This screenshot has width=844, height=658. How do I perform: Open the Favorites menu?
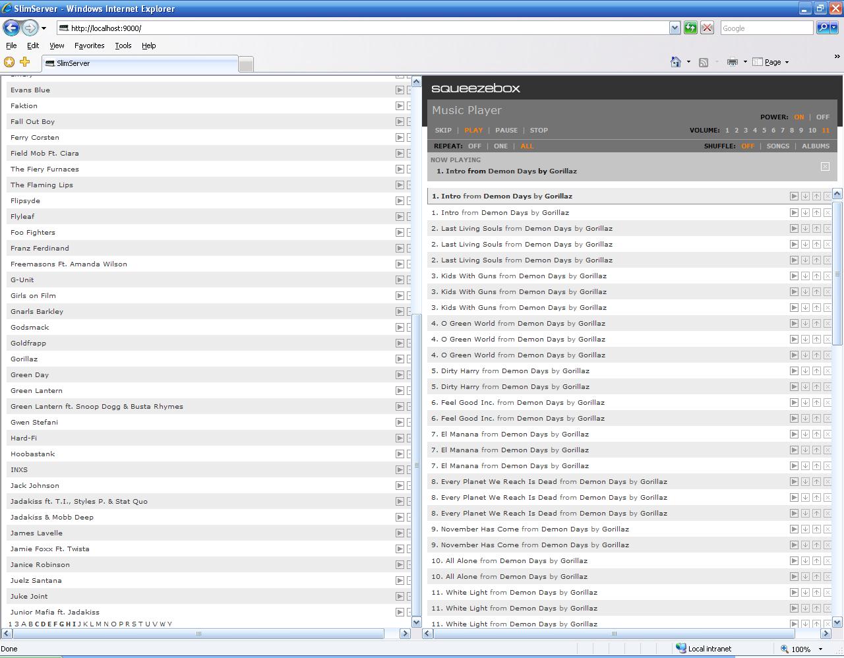coord(89,45)
